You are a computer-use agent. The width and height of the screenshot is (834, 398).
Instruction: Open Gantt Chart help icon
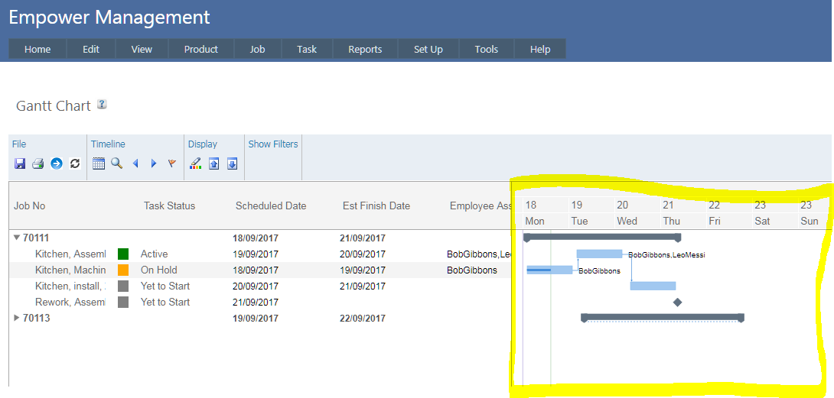pos(102,105)
